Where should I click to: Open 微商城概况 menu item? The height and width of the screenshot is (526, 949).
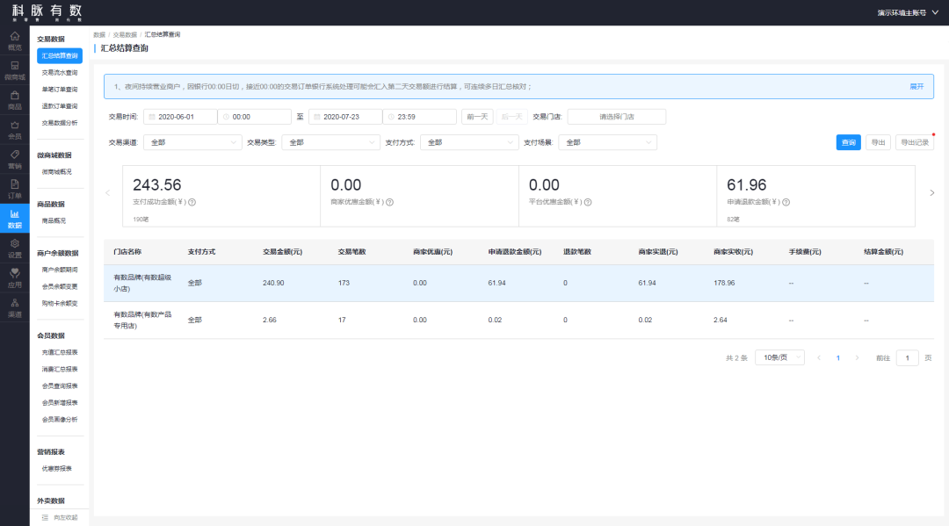(x=56, y=172)
